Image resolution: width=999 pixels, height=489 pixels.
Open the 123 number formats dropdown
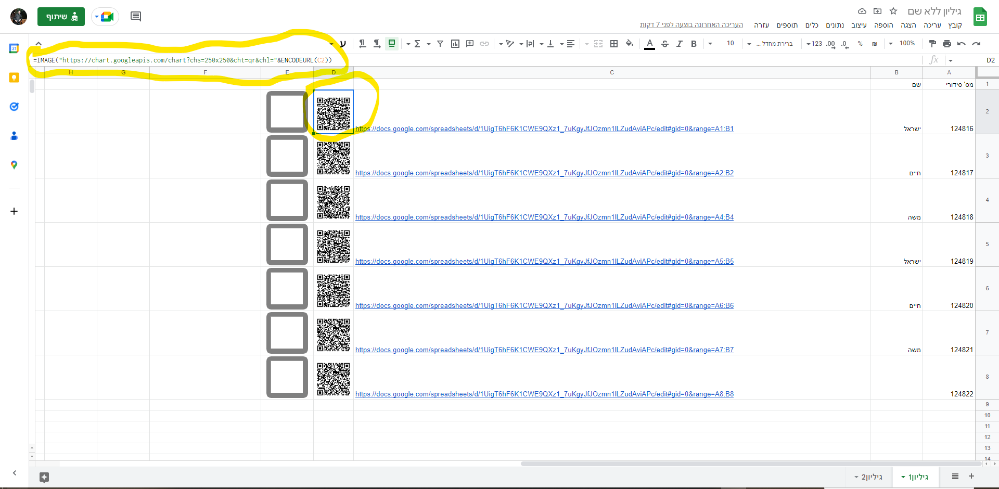pyautogui.click(x=814, y=44)
